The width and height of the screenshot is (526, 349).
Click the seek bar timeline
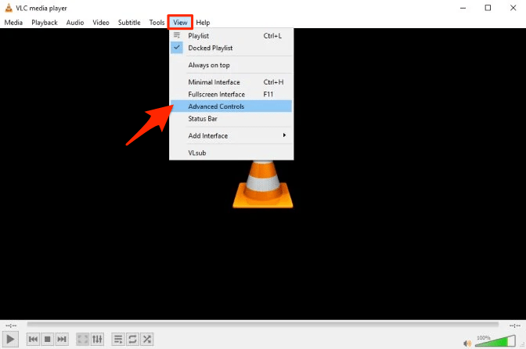coord(263,325)
